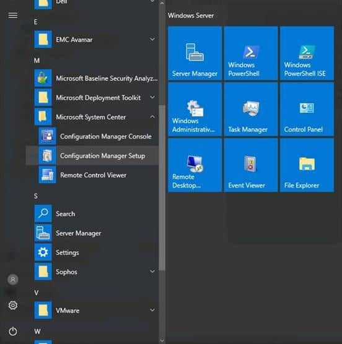The height and width of the screenshot is (344, 342).
Task: Open the hamburger menu at top left
Action: click(x=13, y=15)
